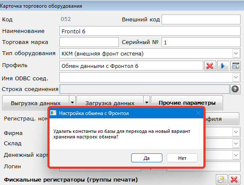Image resolution: width=244 pixels, height=185 pixels.
Task: Click the dialog title bar app icon
Action: point(53,113)
